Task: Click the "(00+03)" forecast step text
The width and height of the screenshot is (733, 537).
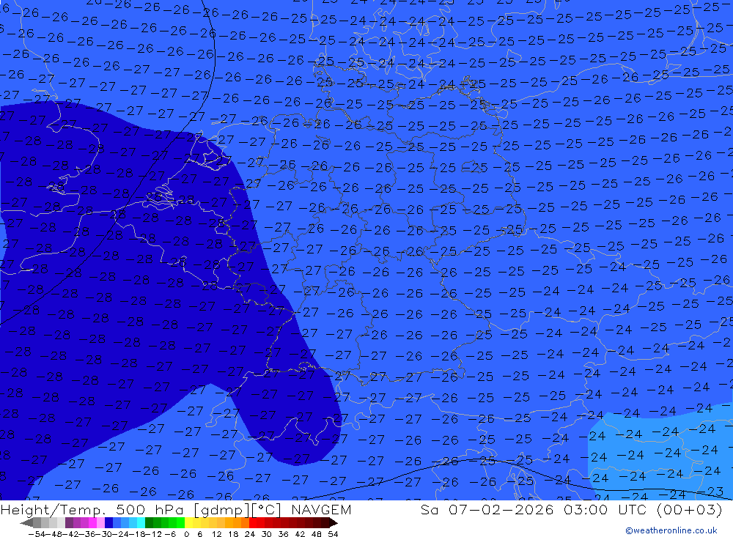Action: click(x=689, y=509)
